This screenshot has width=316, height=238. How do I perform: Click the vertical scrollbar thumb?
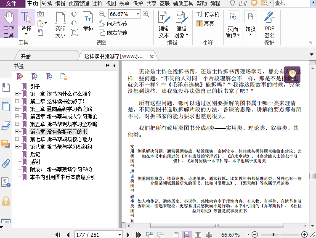tap(312, 176)
